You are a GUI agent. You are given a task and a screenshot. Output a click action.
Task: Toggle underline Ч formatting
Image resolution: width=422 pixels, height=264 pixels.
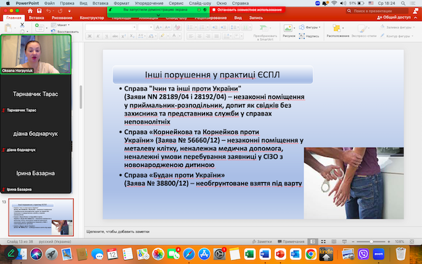click(107, 36)
